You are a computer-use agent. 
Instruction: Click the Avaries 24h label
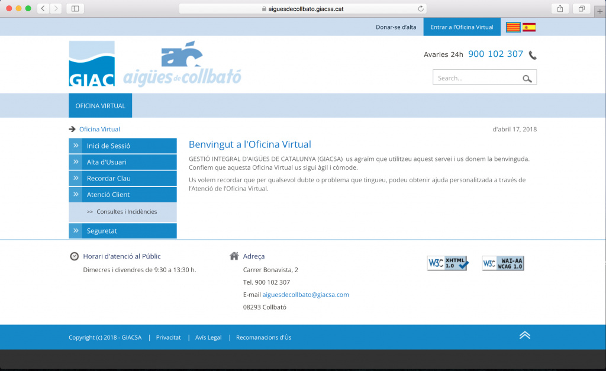pyautogui.click(x=443, y=54)
